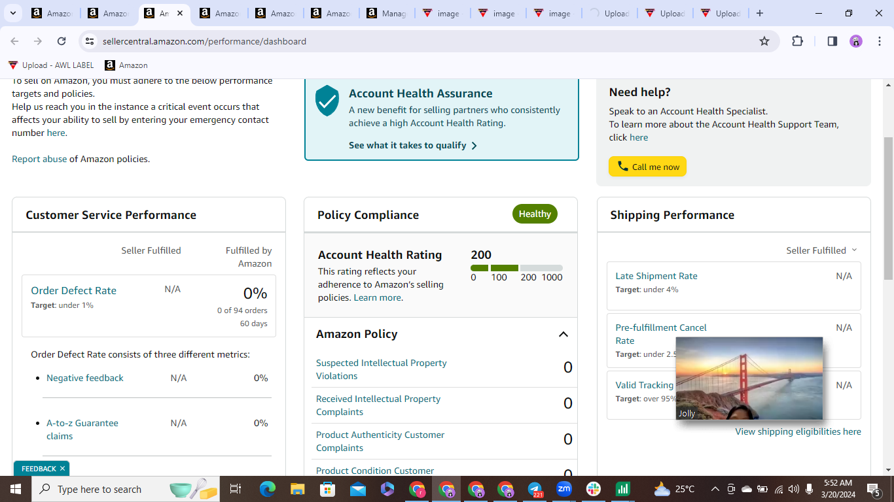
Task: Click chevron beside See what it takes to qualify
Action: (474, 146)
